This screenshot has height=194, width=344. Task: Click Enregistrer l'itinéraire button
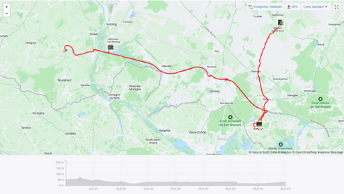pyautogui.click(x=265, y=7)
